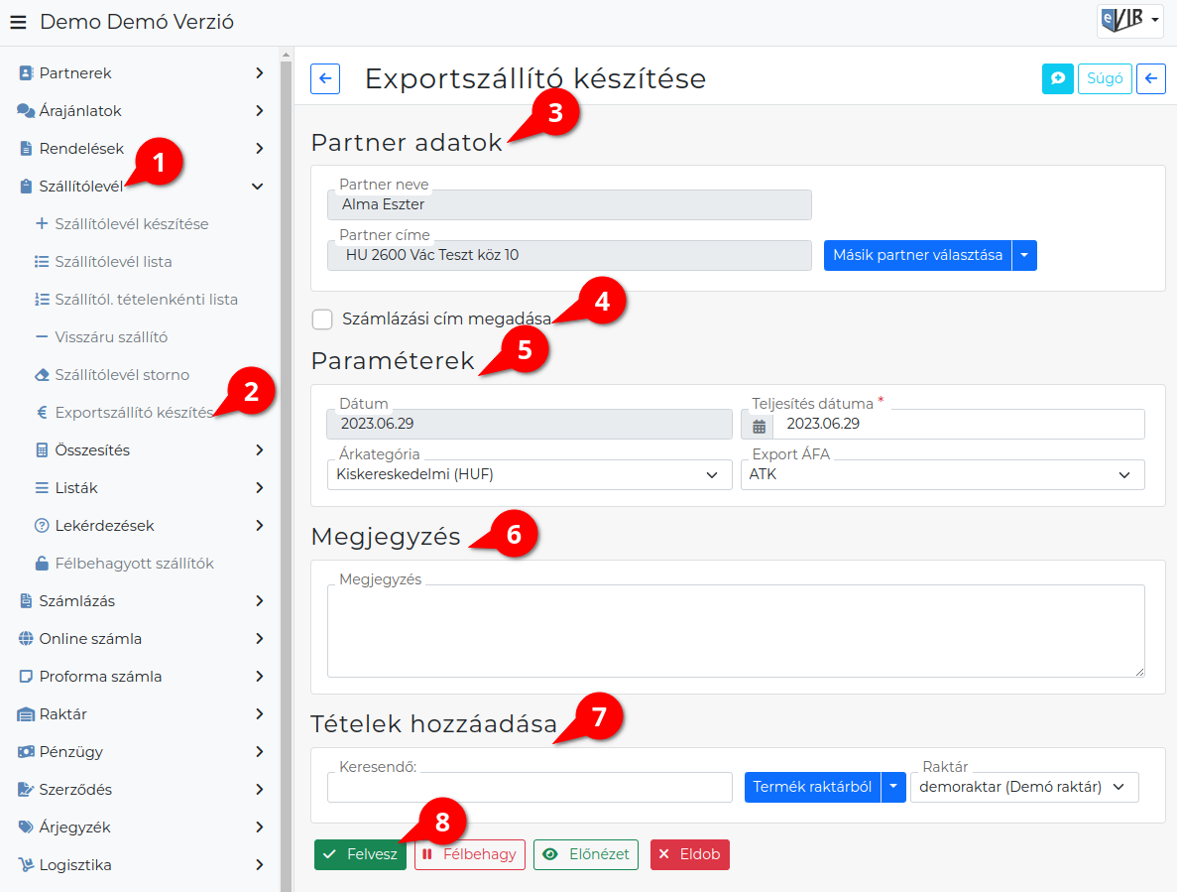The image size is (1177, 892).
Task: Open Szállítólevél storno menu item
Action: [122, 375]
